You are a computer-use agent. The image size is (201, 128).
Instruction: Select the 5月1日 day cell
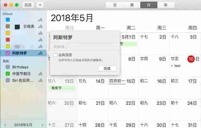(129, 44)
